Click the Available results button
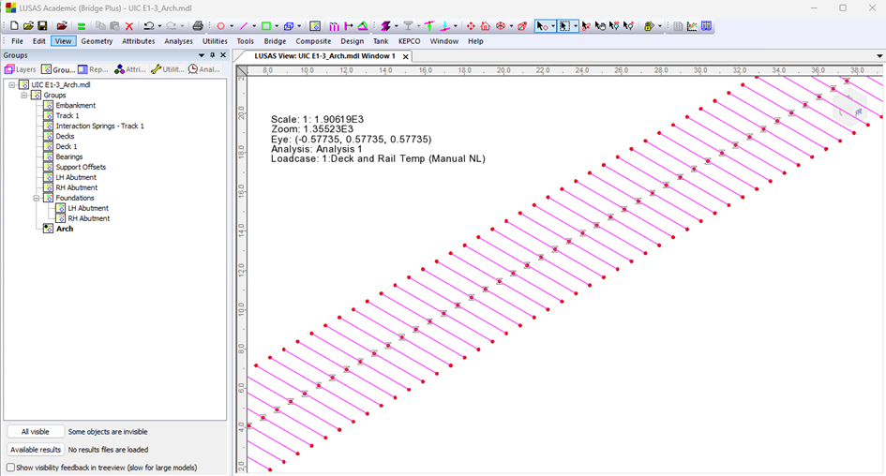The height and width of the screenshot is (476, 886). (35, 450)
